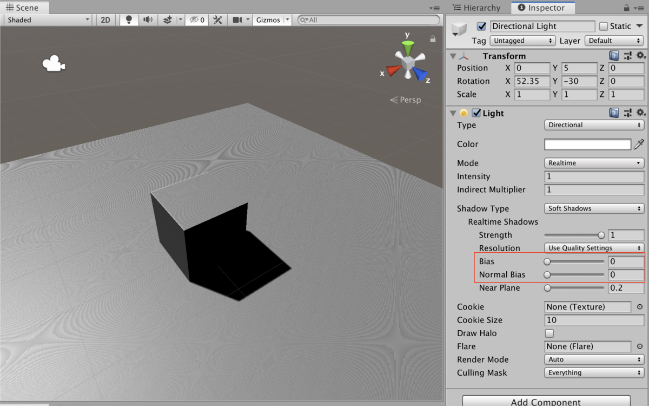Click GameObject cube icon in Inspector
The image size is (649, 406).
(459, 28)
